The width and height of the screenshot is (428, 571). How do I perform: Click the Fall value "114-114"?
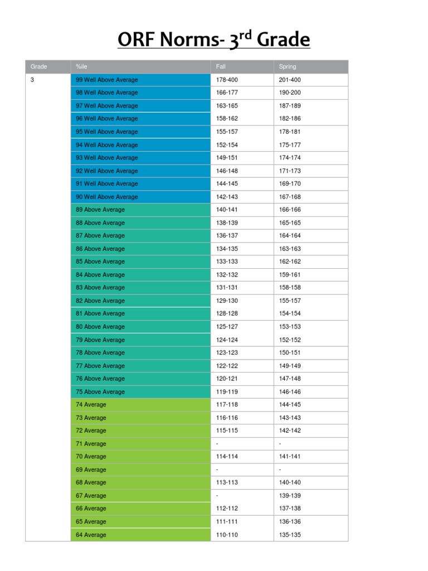click(227, 457)
